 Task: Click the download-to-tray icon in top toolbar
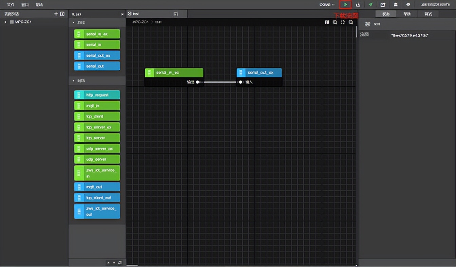[358, 5]
